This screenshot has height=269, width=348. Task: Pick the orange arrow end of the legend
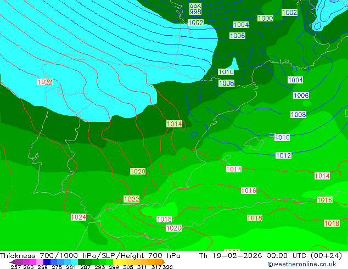tap(163, 262)
